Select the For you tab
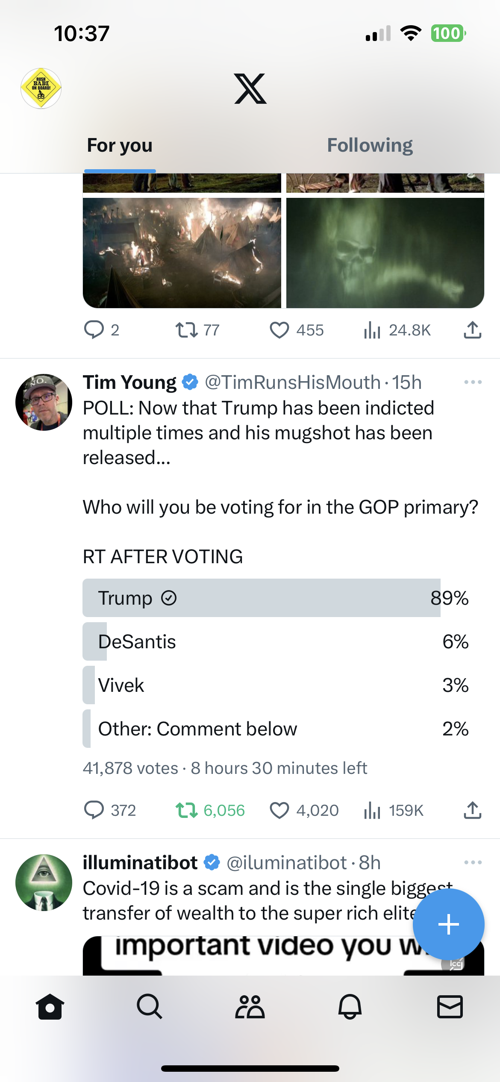The image size is (500, 1082). pos(120,145)
